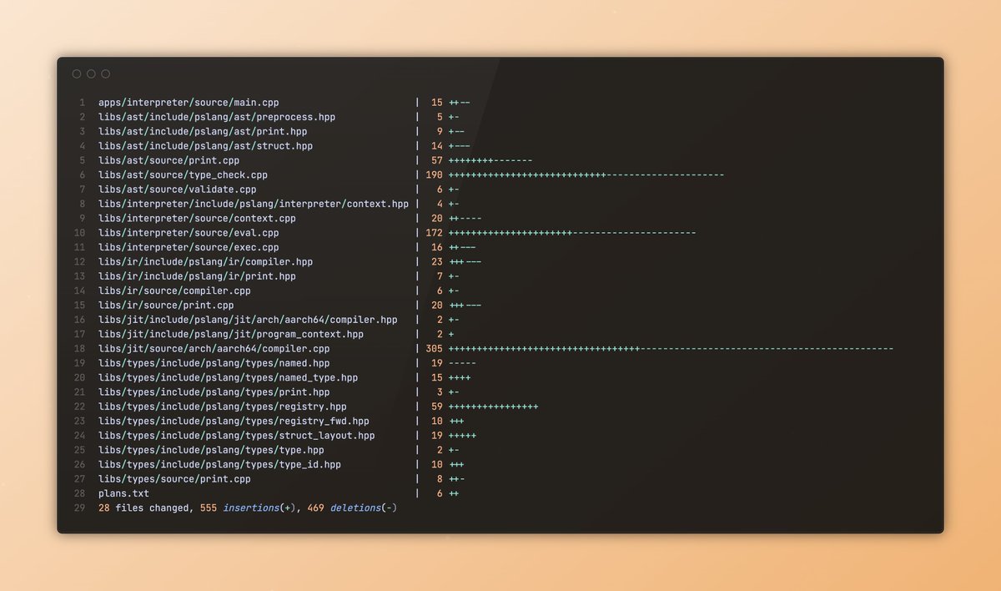Click the middle window control dot
Viewport: 1001px width, 591px height.
pos(91,74)
